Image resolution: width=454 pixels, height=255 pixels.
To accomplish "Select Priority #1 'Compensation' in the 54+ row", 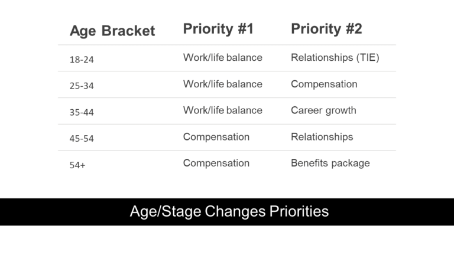I will pyautogui.click(x=216, y=163).
